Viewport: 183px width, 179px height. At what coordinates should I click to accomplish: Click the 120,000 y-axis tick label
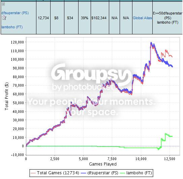(17, 42)
